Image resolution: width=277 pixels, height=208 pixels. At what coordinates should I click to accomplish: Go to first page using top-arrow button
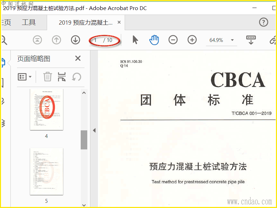[37, 40]
